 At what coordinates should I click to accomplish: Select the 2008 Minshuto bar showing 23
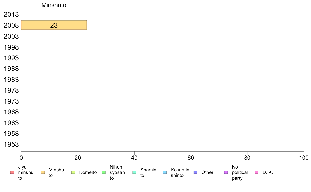tap(54, 25)
